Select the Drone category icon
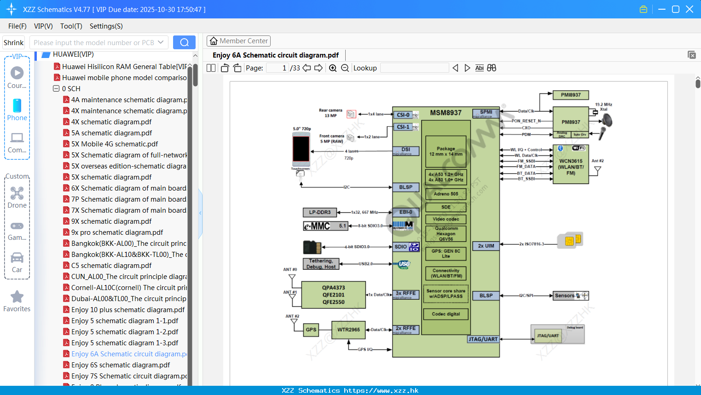Image resolution: width=701 pixels, height=395 pixels. coord(17,197)
